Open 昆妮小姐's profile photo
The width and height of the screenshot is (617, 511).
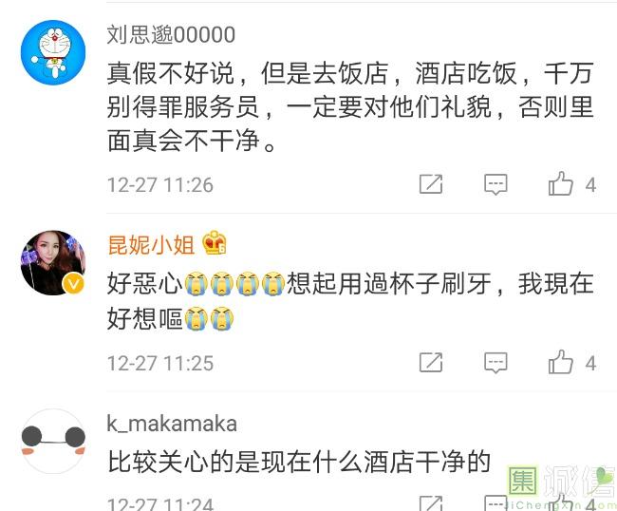click(x=53, y=262)
